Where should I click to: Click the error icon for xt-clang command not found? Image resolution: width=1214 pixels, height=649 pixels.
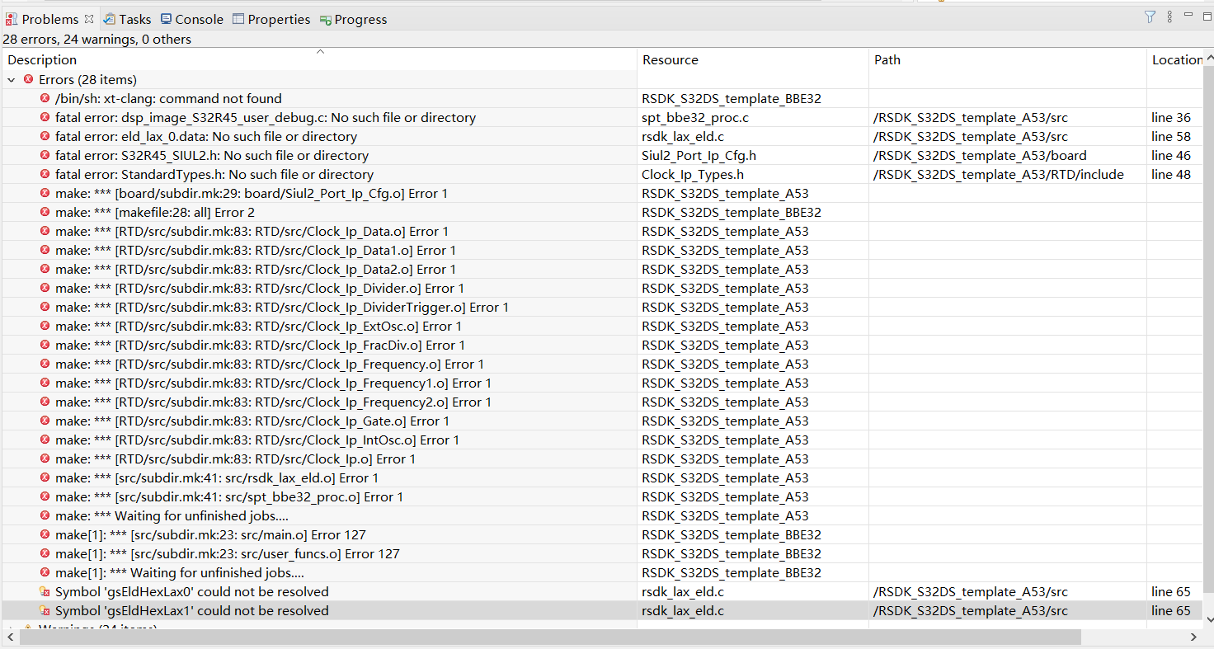(45, 98)
